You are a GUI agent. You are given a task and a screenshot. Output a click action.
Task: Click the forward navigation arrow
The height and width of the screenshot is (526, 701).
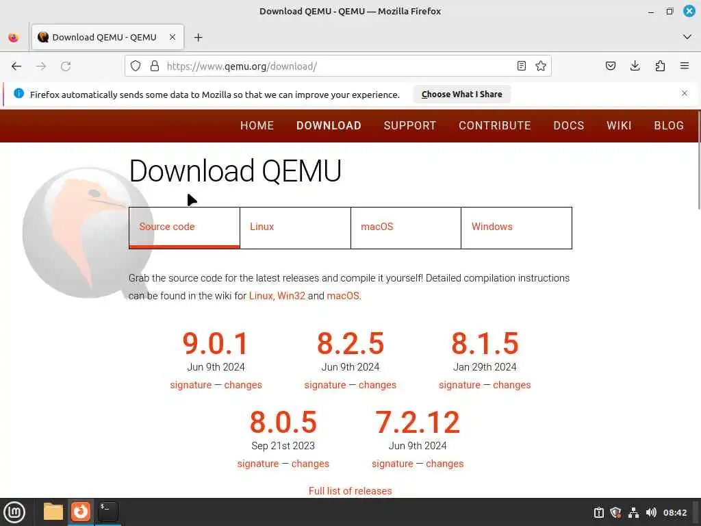tap(41, 66)
